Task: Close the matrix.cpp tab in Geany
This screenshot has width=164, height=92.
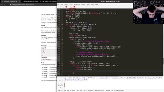Action: [x=66, y=7]
